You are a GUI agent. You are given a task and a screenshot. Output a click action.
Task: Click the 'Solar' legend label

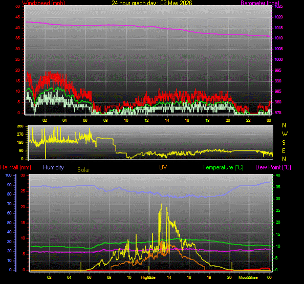[x=83, y=170]
